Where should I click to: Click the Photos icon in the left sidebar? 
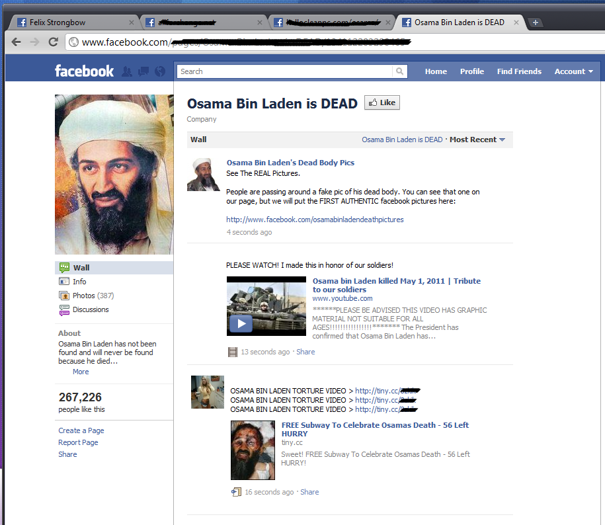click(64, 296)
